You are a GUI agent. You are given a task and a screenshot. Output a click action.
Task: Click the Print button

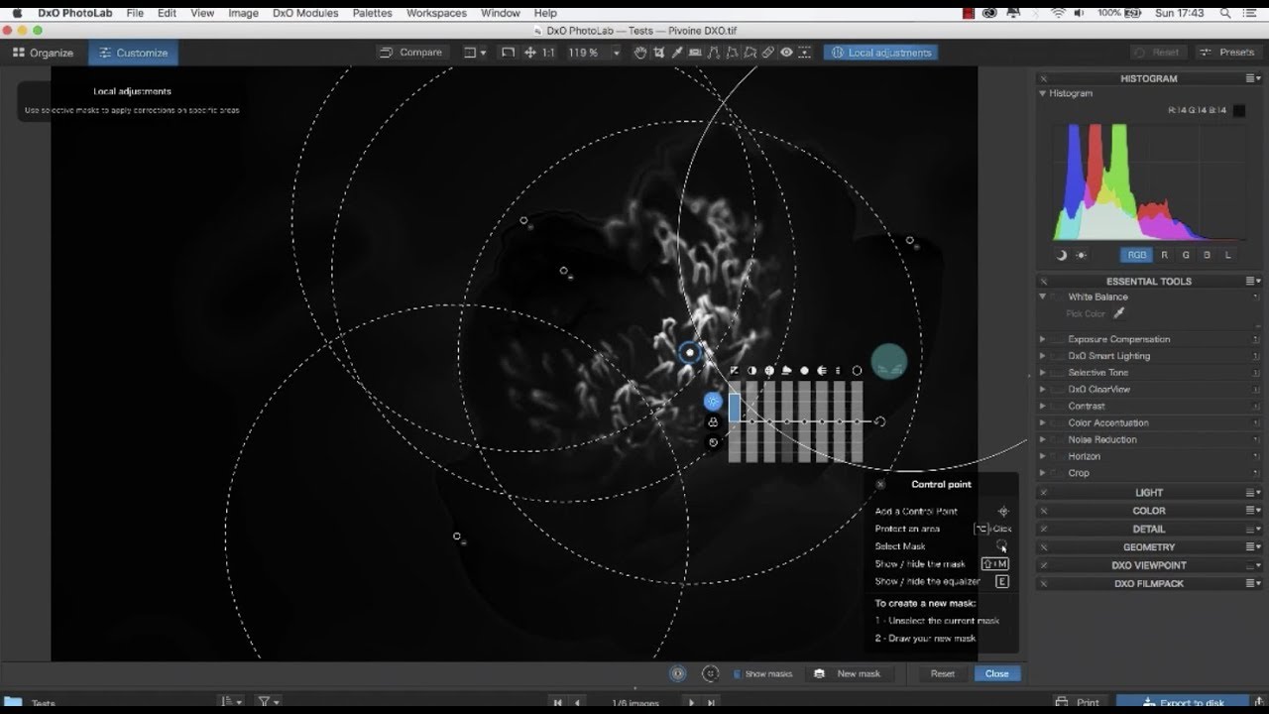(1079, 703)
